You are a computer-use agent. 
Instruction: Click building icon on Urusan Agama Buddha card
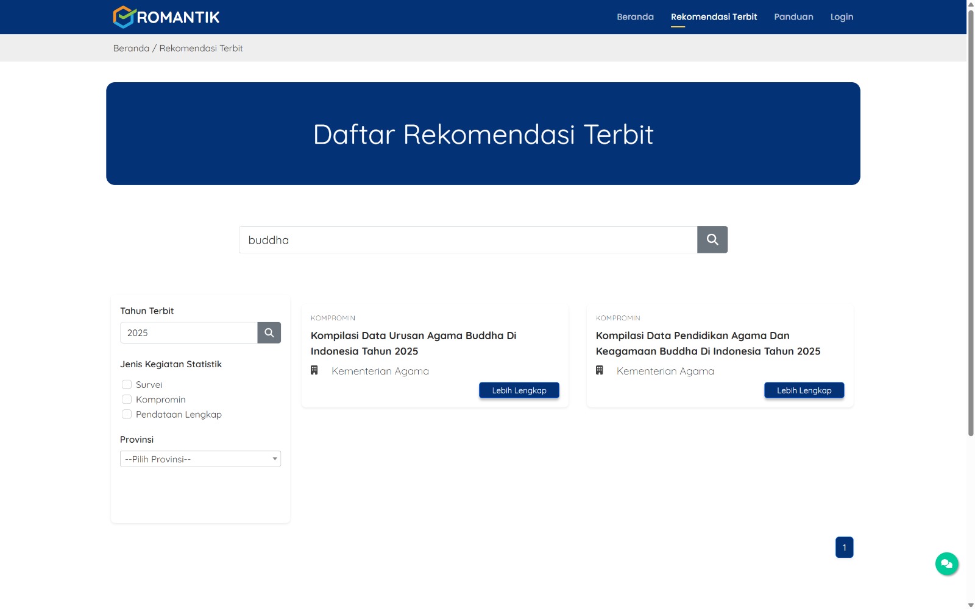314,370
